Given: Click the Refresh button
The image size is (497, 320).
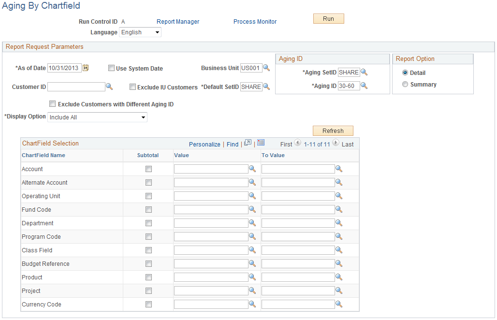Looking at the screenshot, I should [333, 131].
